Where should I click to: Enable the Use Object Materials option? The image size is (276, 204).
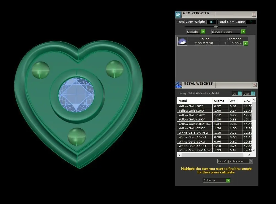[x=251, y=161]
